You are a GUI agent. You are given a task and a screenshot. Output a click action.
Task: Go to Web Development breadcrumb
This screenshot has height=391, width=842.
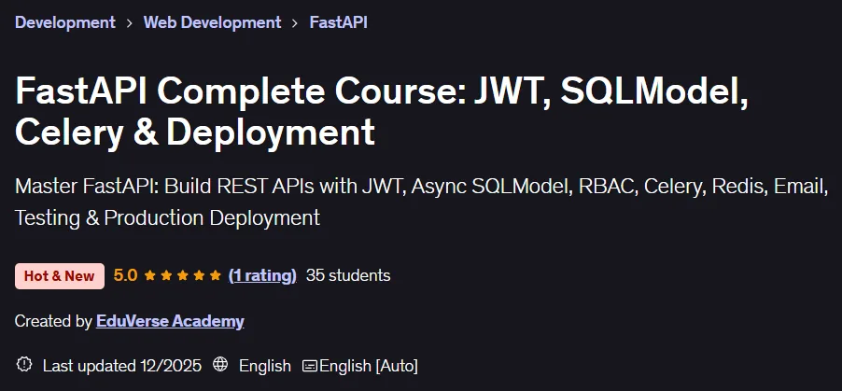click(x=212, y=22)
